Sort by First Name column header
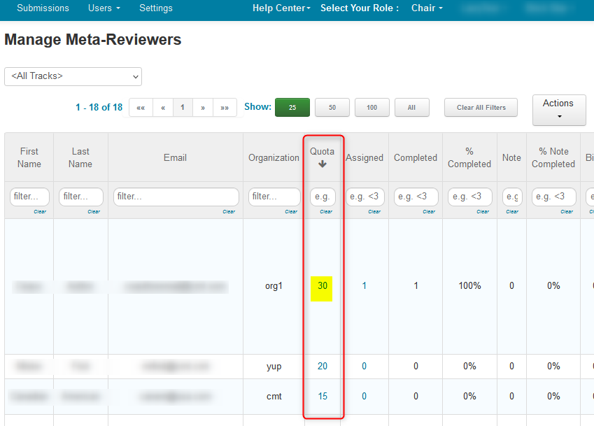594x426 pixels. (29, 157)
